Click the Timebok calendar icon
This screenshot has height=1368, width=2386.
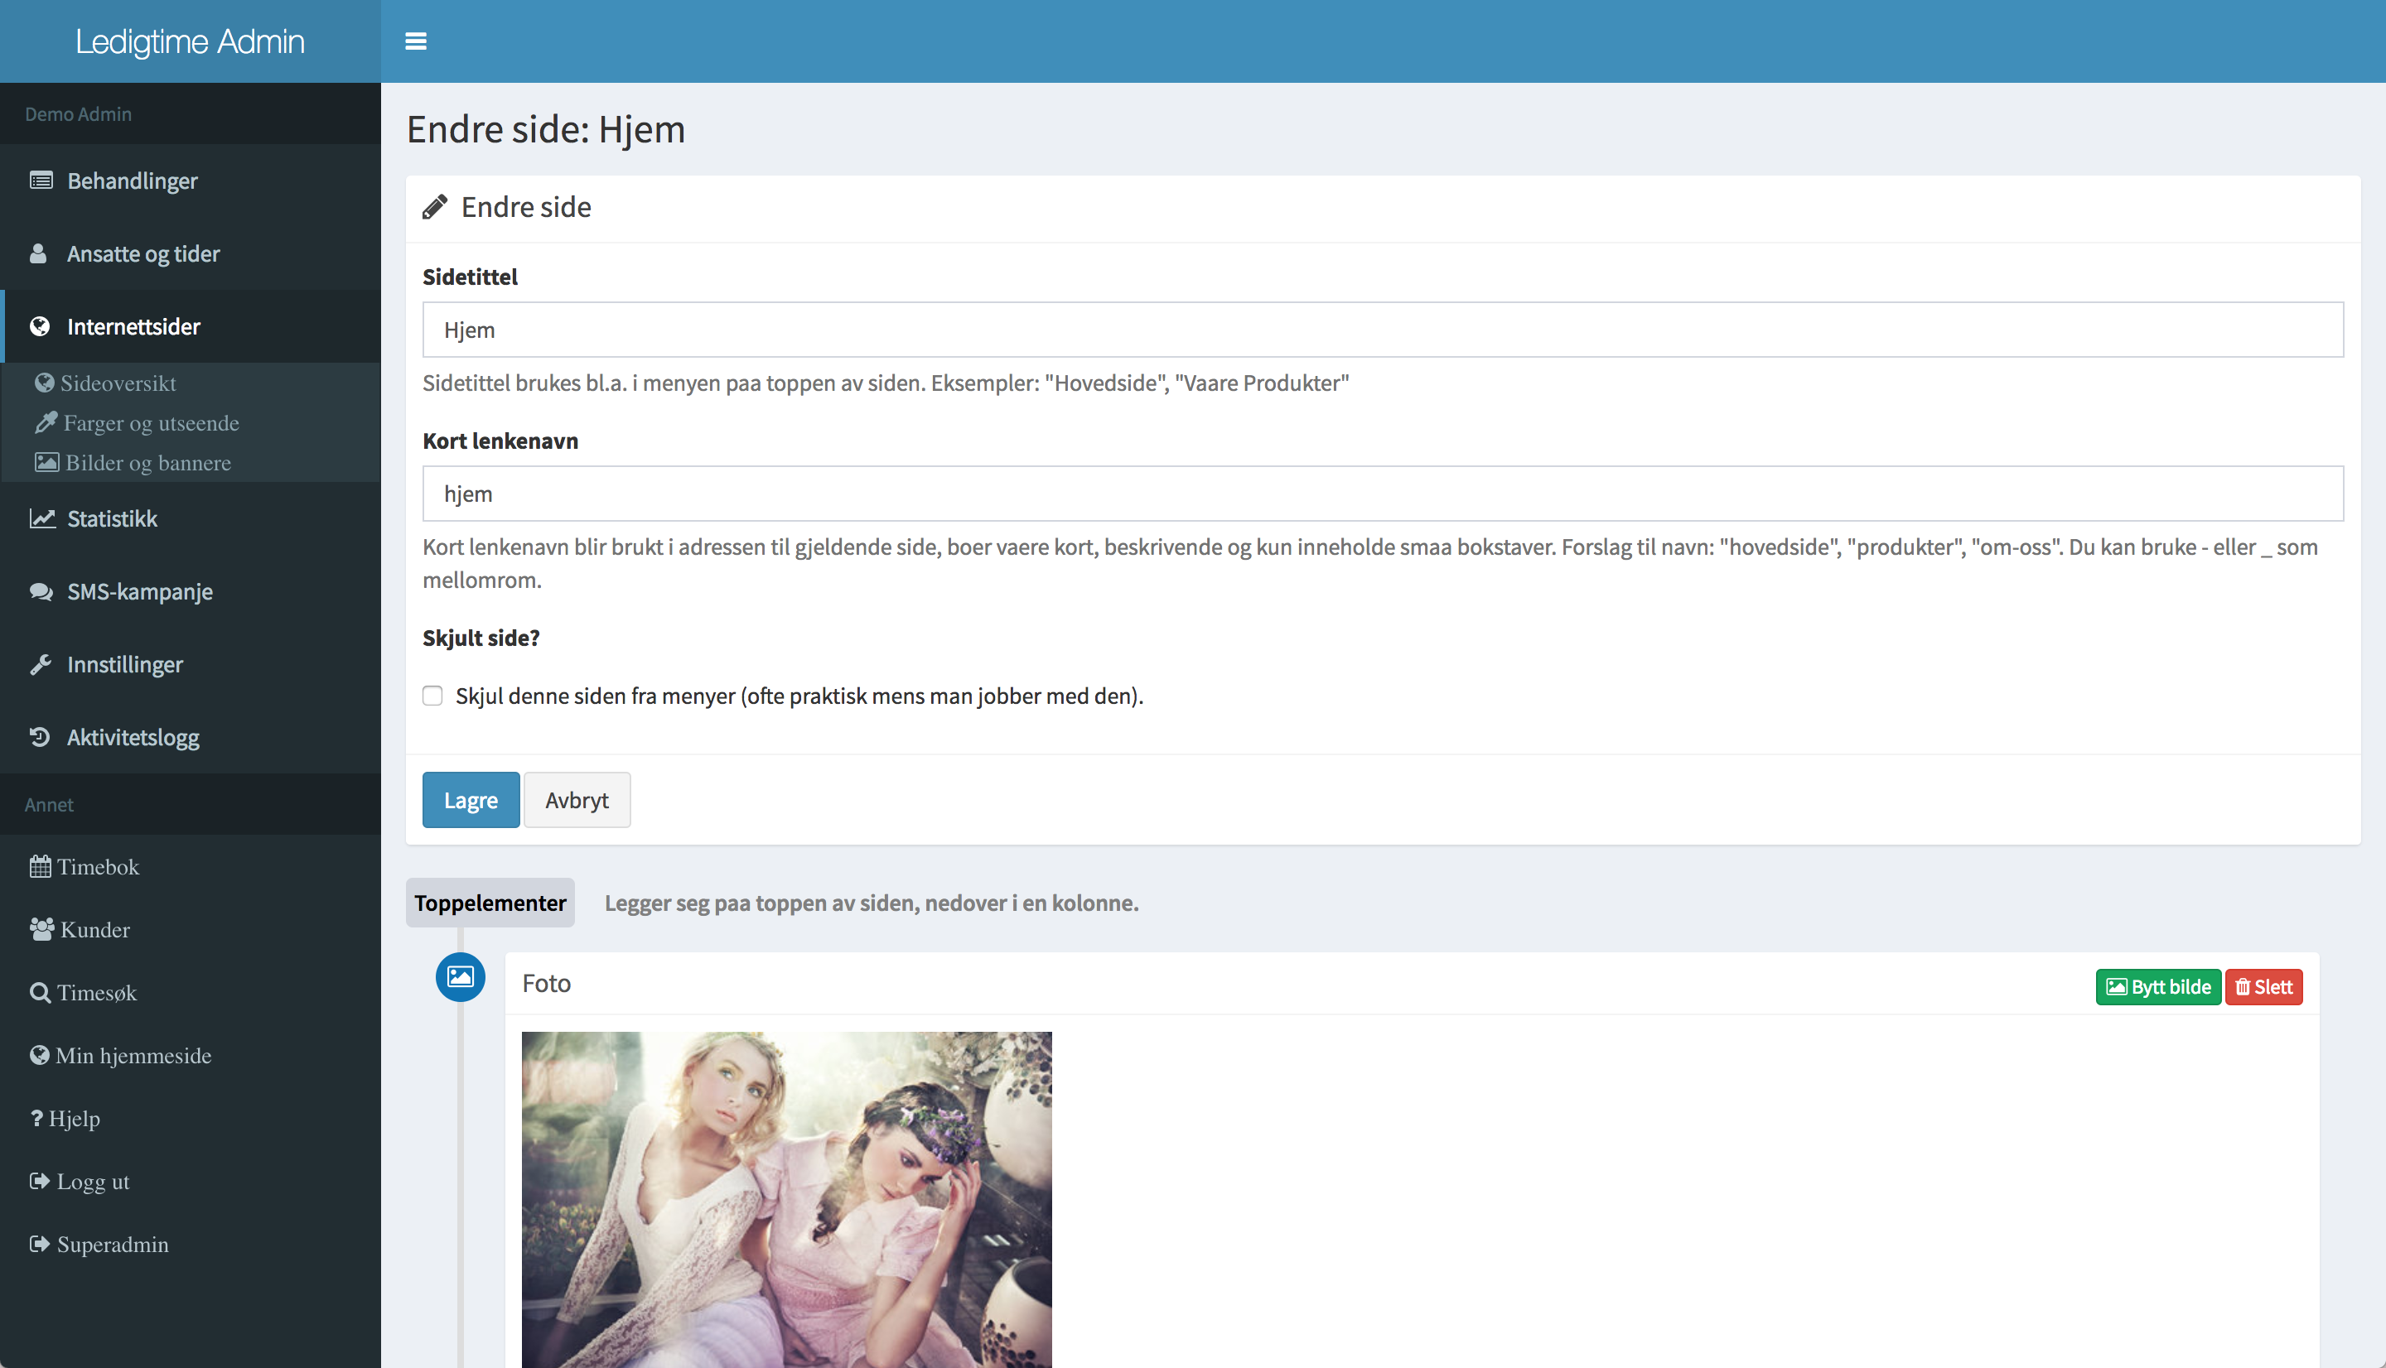pos(41,866)
